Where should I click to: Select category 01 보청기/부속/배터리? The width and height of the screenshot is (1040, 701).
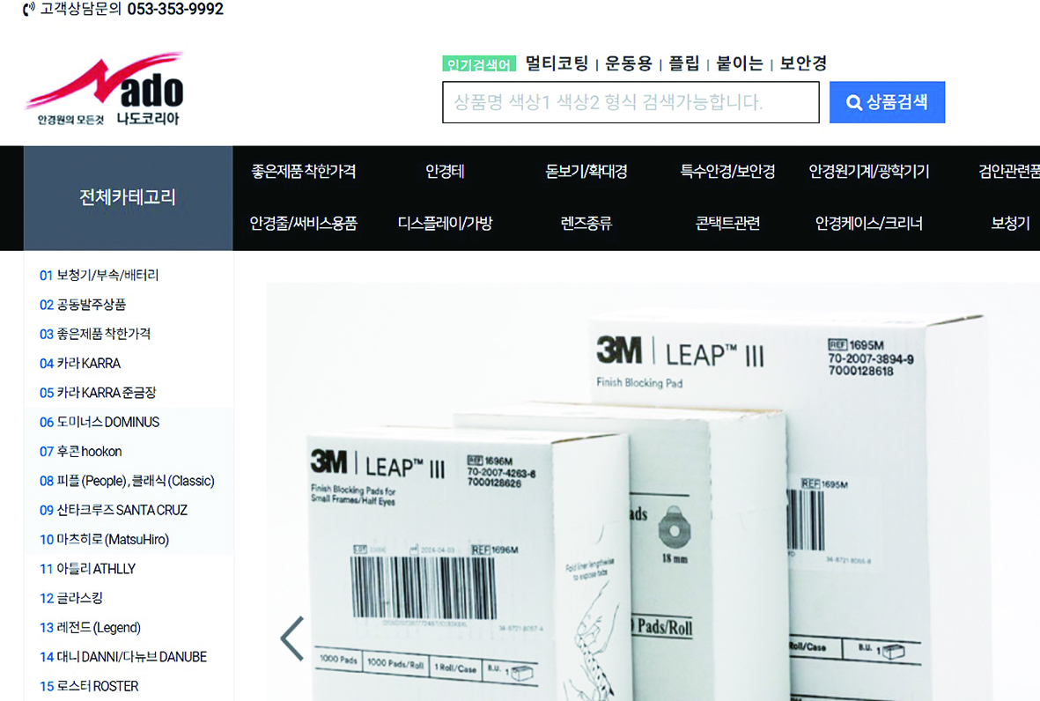pos(99,276)
